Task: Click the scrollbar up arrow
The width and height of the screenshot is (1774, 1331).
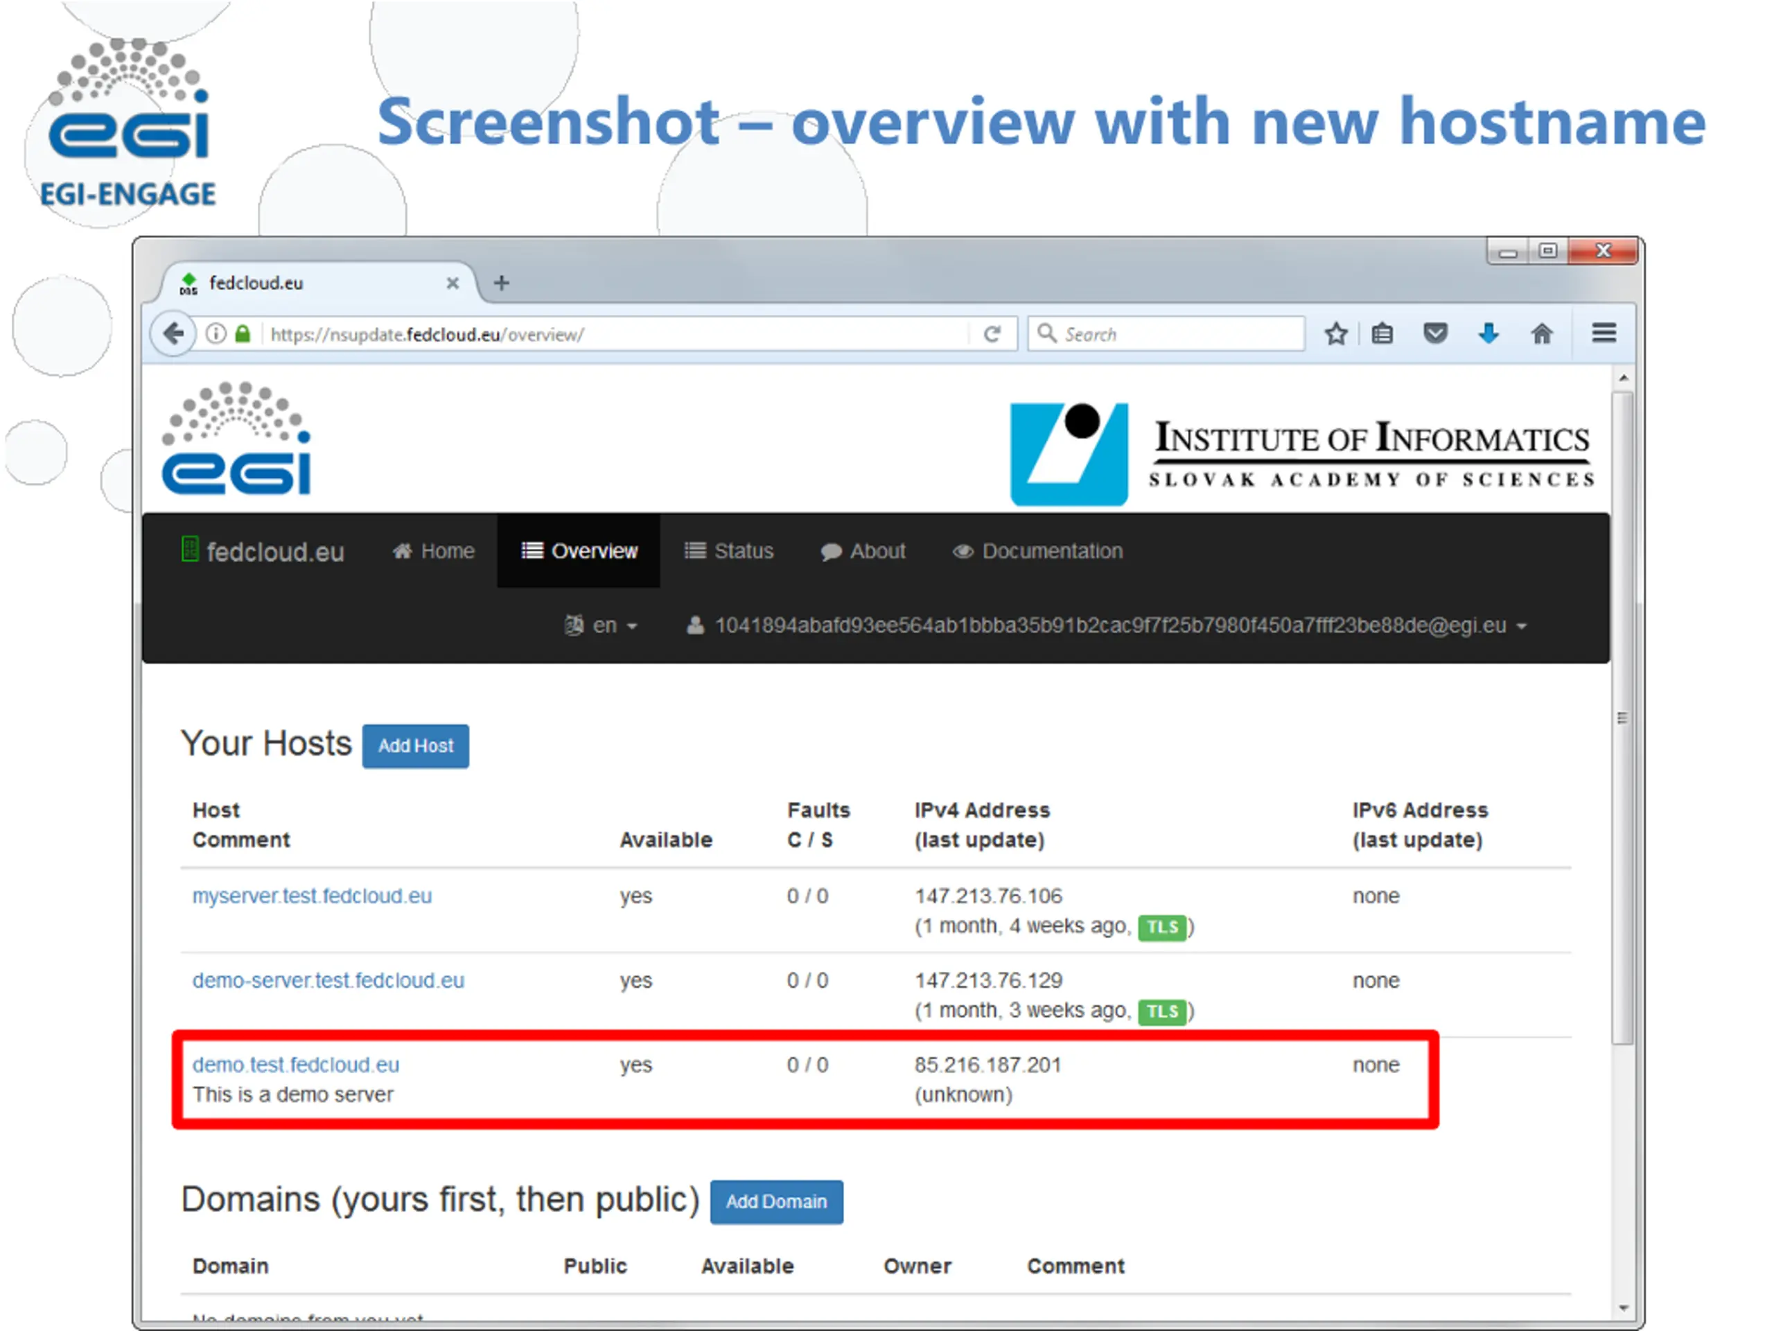Action: pos(1624,378)
